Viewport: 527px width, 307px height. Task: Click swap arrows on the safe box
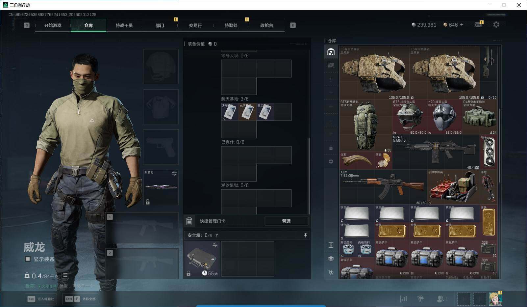tap(215, 245)
